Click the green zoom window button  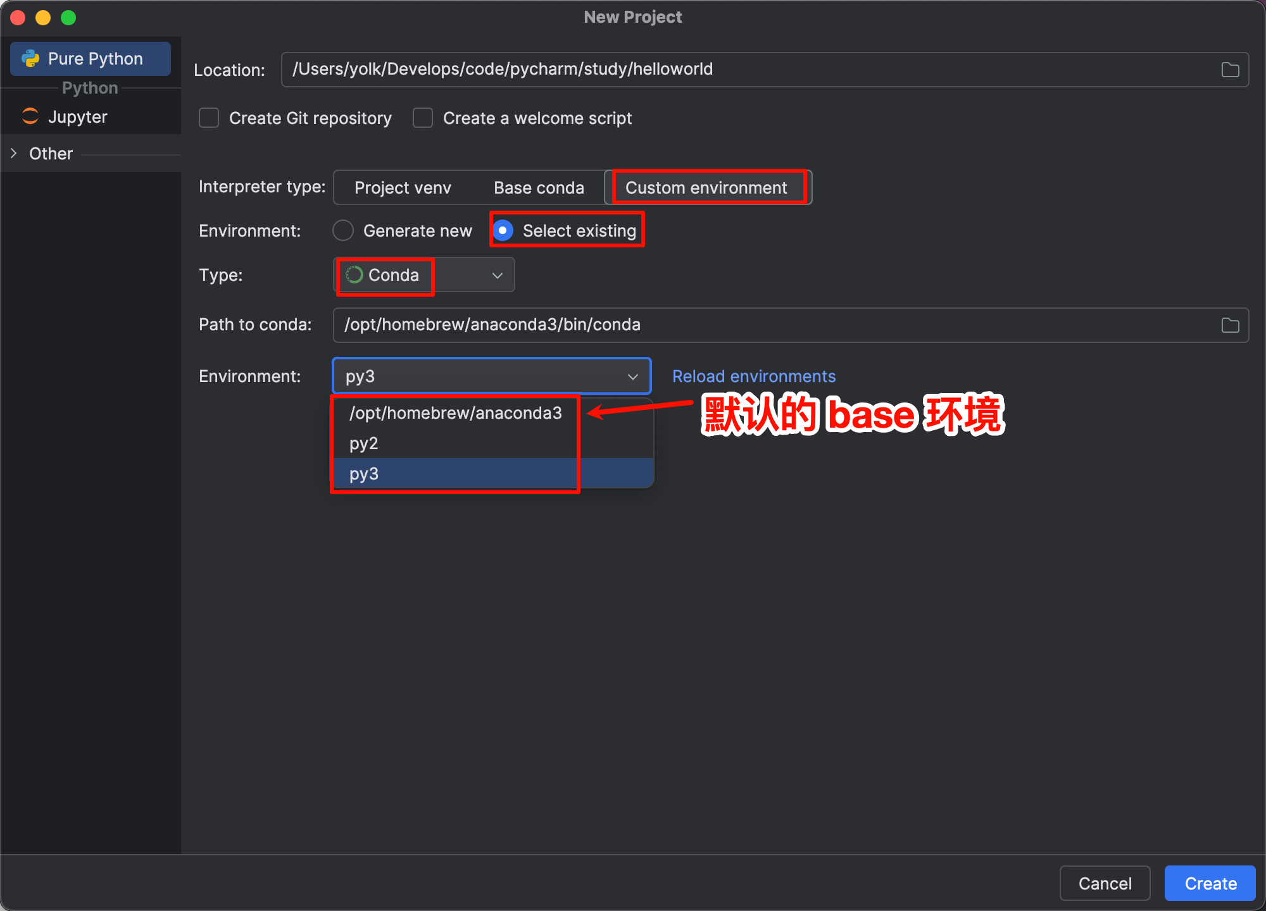[x=68, y=17]
